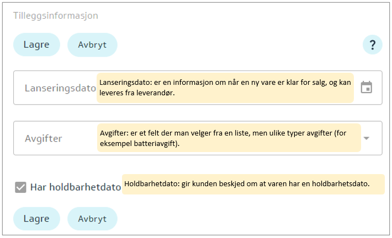Image resolution: width=392 pixels, height=238 pixels.
Task: Click the Har holdbarhetdato label text
Action: [75, 187]
